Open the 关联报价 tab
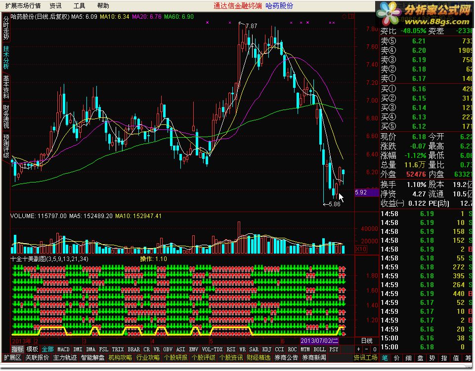The height and width of the screenshot is (371, 475). (x=37, y=358)
